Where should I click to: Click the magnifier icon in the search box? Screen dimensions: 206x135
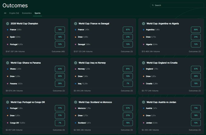(x=153, y=5)
